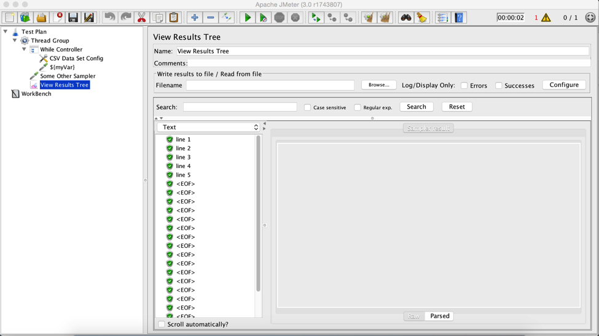The height and width of the screenshot is (336, 599).
Task: Select CSV Data Set Config in tree
Action: click(x=76, y=58)
